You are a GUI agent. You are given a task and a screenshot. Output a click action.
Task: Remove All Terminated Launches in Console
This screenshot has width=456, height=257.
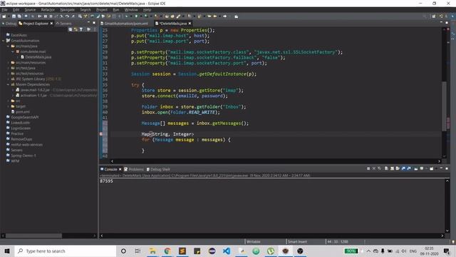379,168
